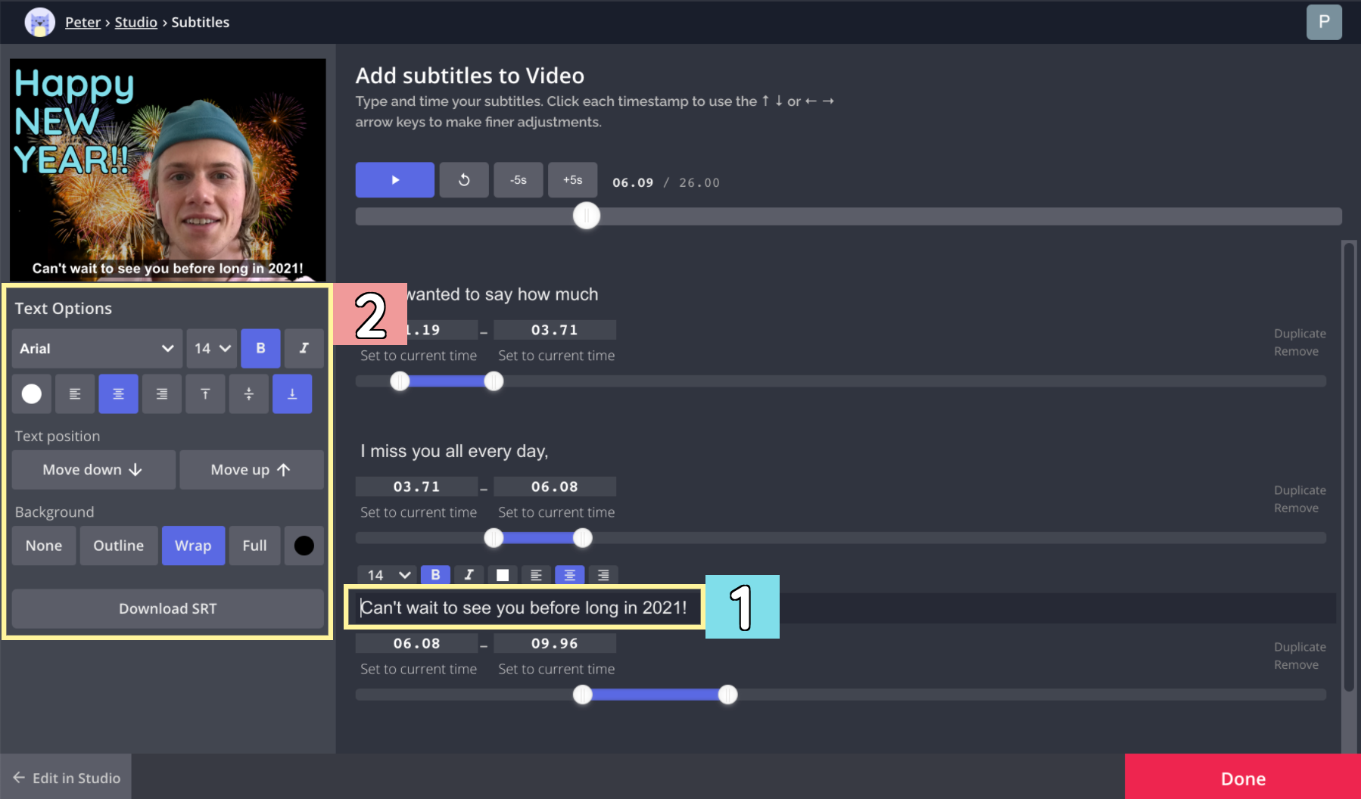Select left horizontal alignment in Text Options
1361x799 pixels.
pos(74,393)
